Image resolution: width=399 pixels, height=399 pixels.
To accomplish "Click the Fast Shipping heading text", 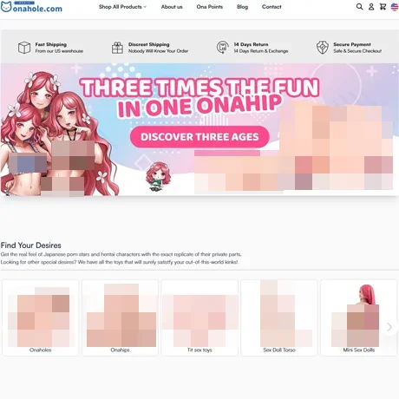I will pos(51,44).
